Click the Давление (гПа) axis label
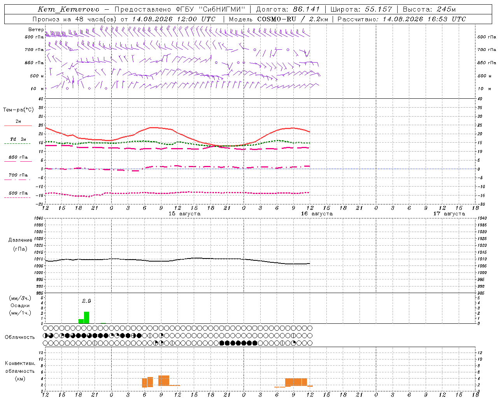Viewport: 498px width, 398px height. tap(20, 244)
